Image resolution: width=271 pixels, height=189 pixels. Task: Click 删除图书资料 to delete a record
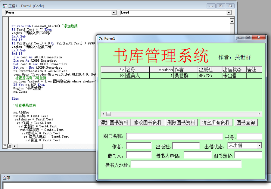181,123
